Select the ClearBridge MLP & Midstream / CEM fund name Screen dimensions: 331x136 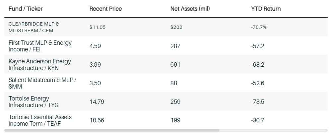34,27
